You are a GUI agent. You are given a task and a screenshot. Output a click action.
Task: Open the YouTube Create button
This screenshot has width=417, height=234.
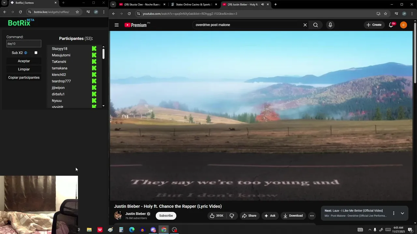point(374,25)
